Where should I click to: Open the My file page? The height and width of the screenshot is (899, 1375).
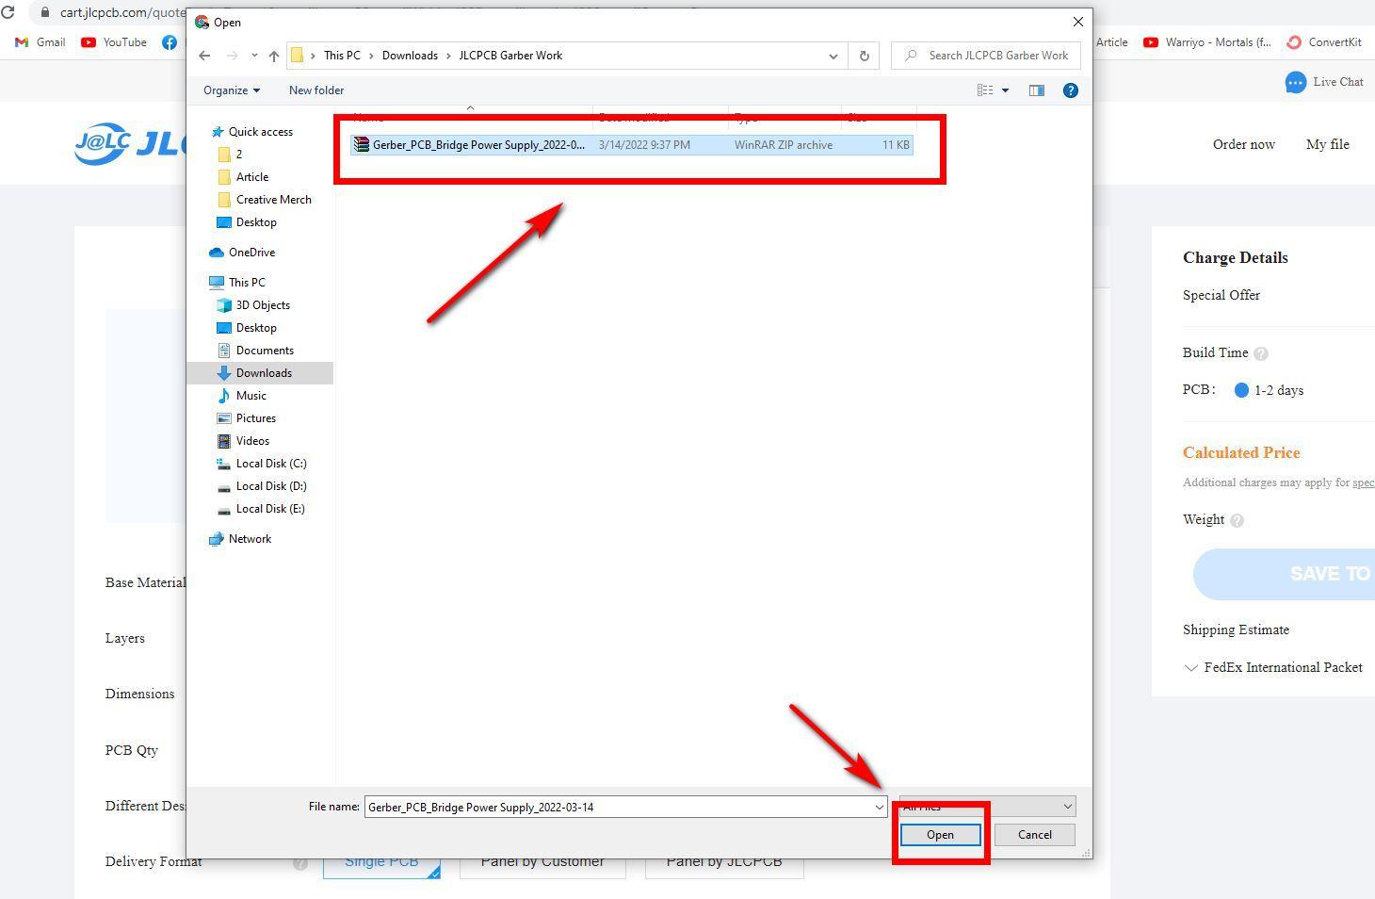pyautogui.click(x=1328, y=144)
